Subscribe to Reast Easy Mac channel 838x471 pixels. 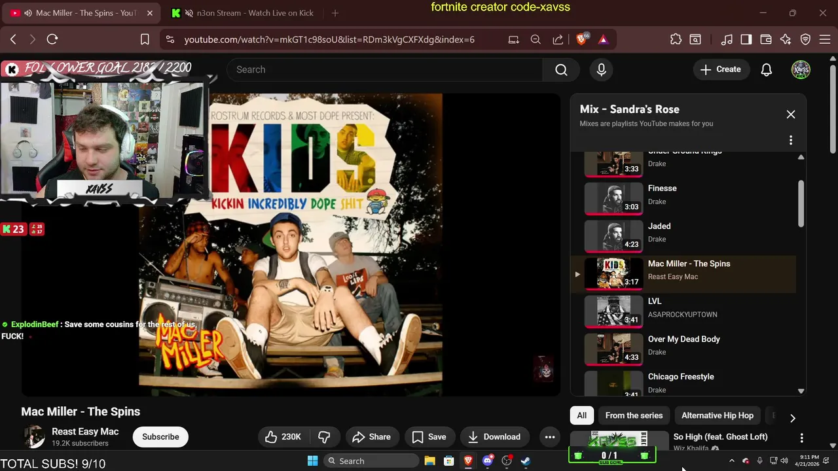pos(160,437)
